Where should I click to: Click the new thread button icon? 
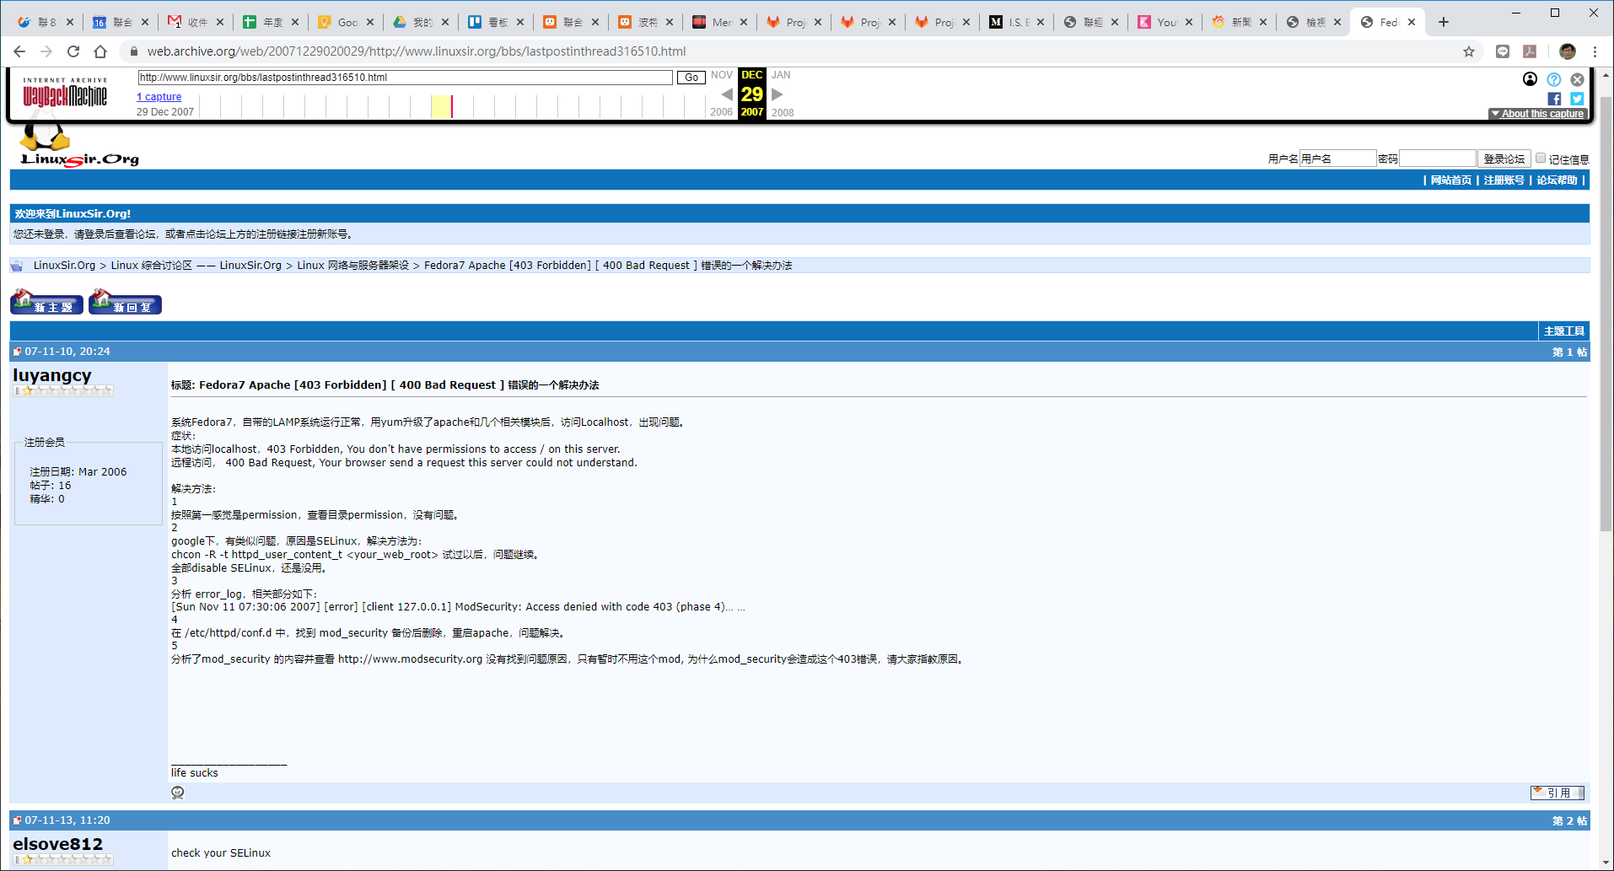(x=46, y=302)
